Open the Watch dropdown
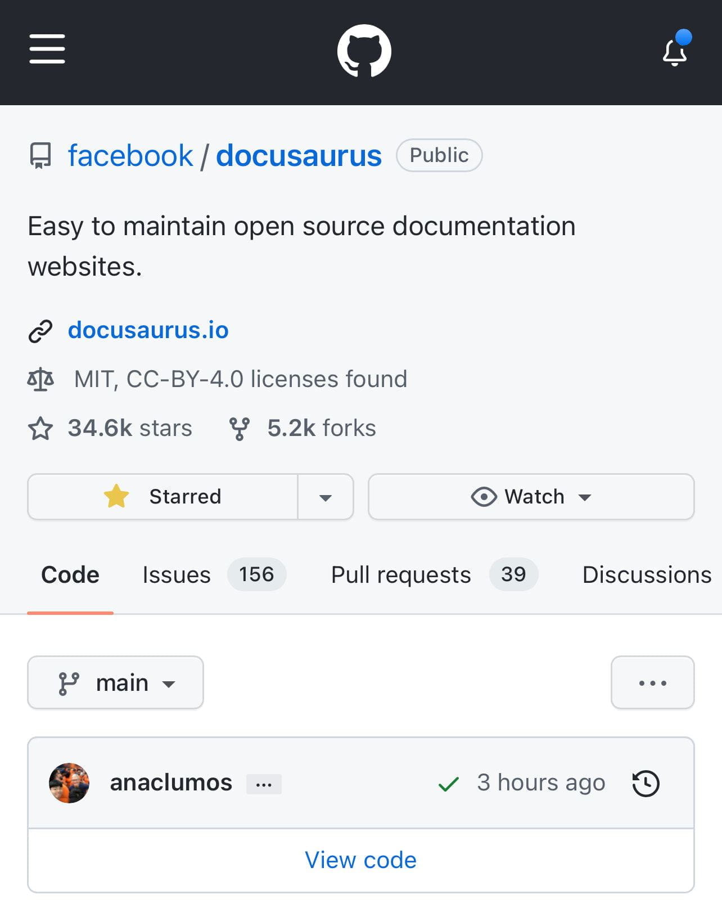Image resolution: width=722 pixels, height=917 pixels. [x=531, y=497]
